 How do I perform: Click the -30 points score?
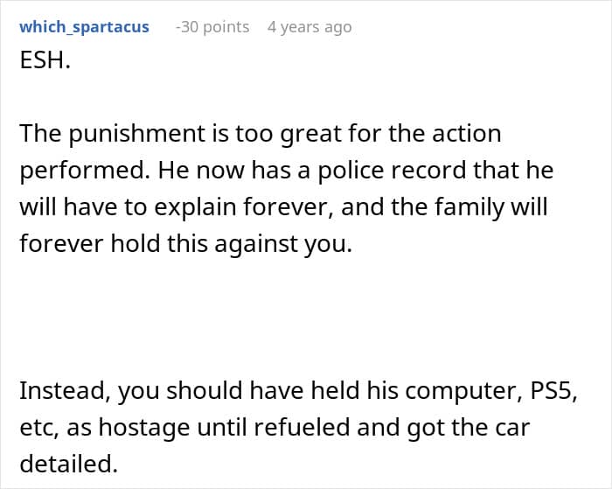[x=212, y=27]
